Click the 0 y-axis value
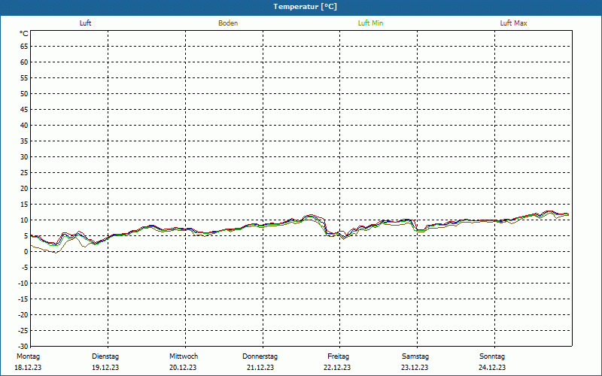The height and width of the screenshot is (376, 602). (x=26, y=252)
